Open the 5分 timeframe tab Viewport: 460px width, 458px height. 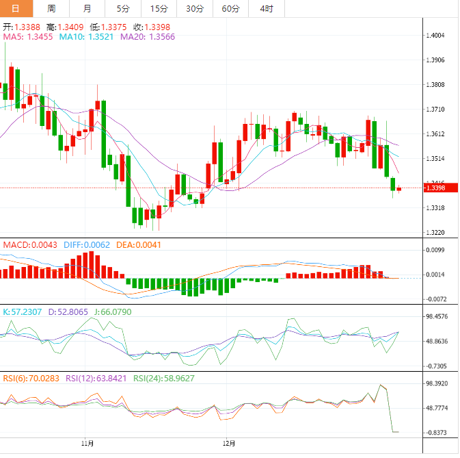pyautogui.click(x=123, y=8)
